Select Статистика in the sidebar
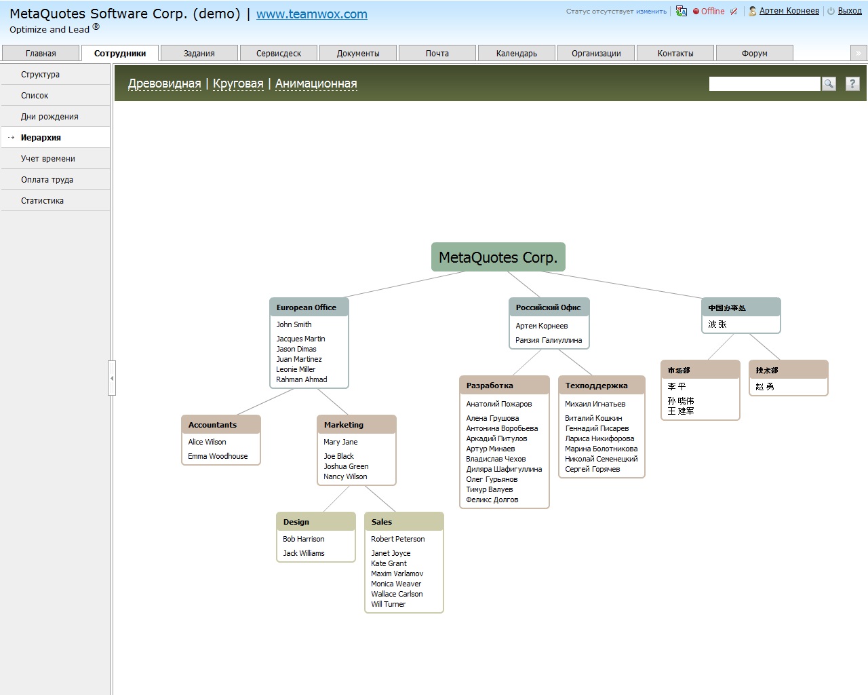868x695 pixels. [x=56, y=201]
